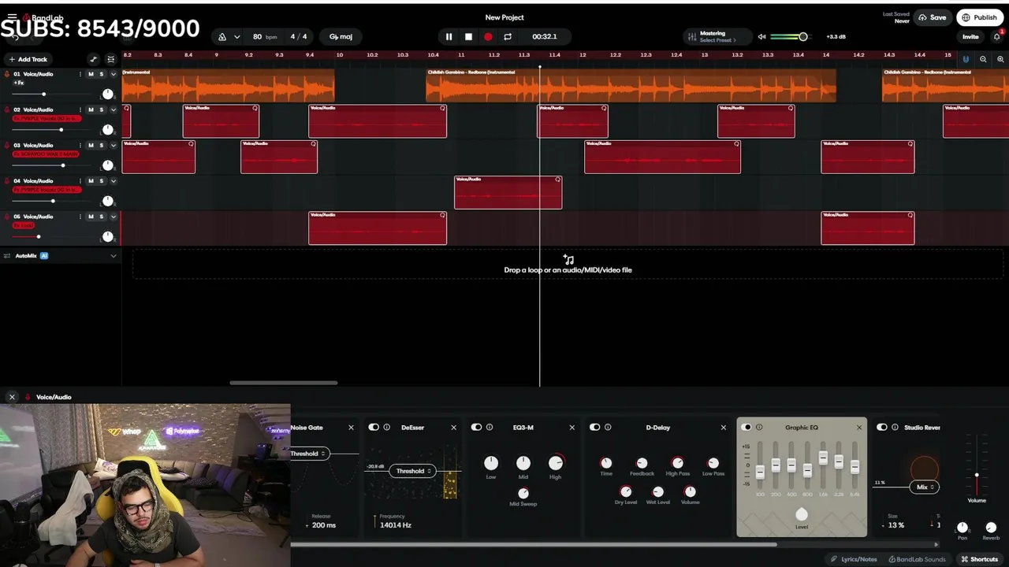1009x567 pixels.
Task: Click the Graphic EQ Level knob
Action: (x=802, y=515)
